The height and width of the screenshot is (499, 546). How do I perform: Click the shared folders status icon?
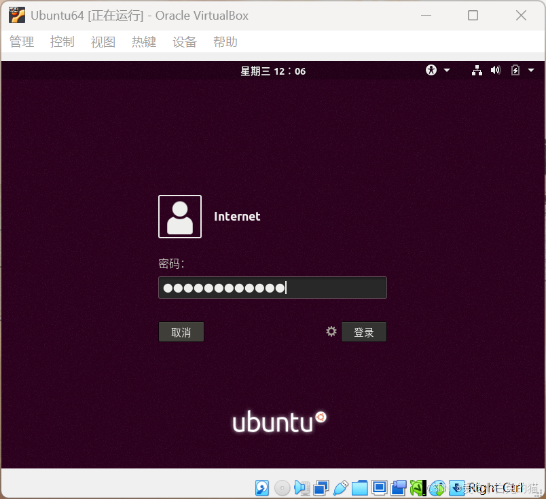coord(360,488)
